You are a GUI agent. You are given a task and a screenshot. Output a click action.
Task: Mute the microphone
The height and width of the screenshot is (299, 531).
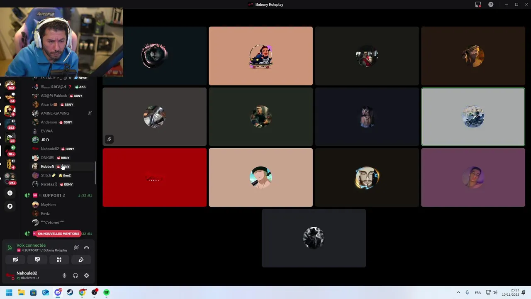(64, 275)
